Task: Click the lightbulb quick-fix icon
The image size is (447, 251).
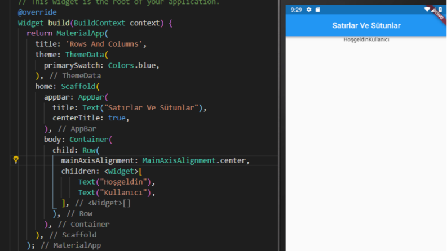Action: pyautogui.click(x=16, y=160)
